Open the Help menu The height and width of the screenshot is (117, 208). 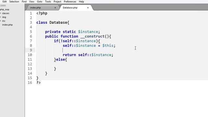click(82, 2)
